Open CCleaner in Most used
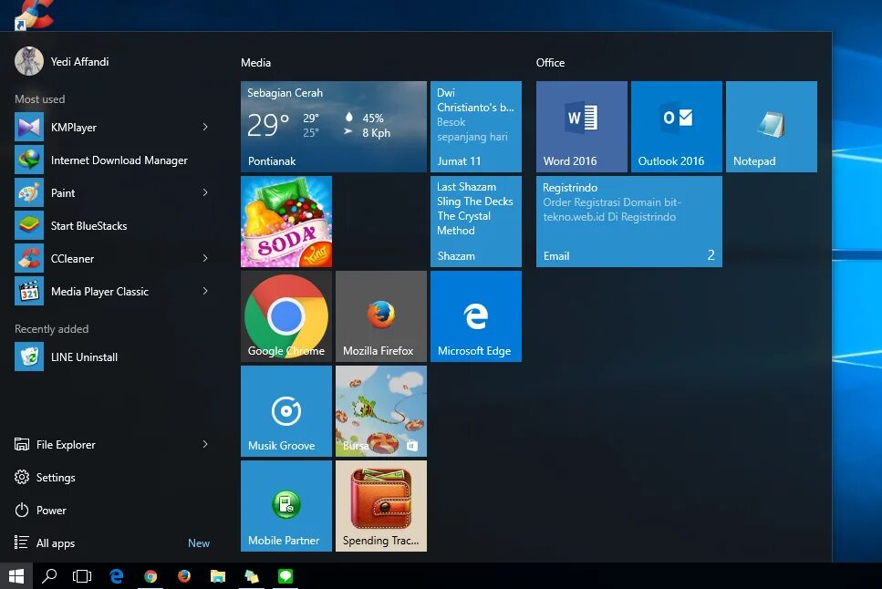 [x=112, y=259]
